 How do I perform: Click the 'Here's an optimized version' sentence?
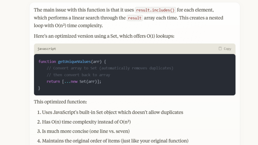point(104,36)
